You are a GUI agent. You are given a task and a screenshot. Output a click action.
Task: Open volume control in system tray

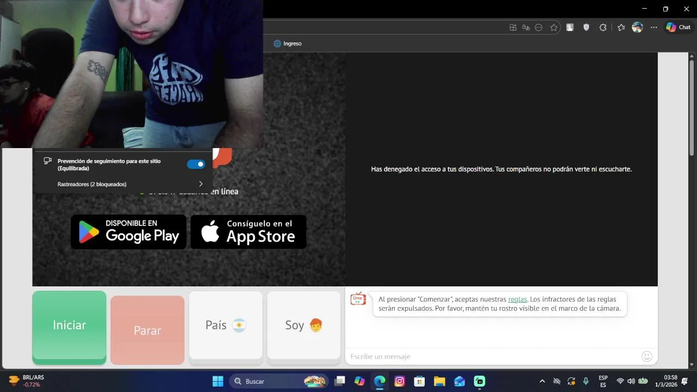pyautogui.click(x=631, y=381)
